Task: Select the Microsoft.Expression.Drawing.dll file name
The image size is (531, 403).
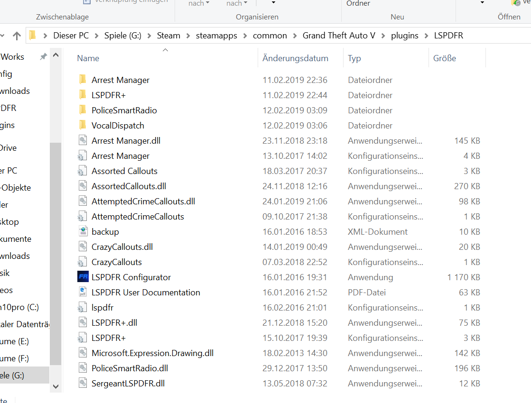Action: coord(152,353)
